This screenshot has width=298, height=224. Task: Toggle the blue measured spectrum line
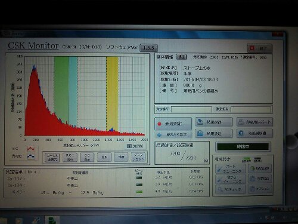click(x=31, y=156)
